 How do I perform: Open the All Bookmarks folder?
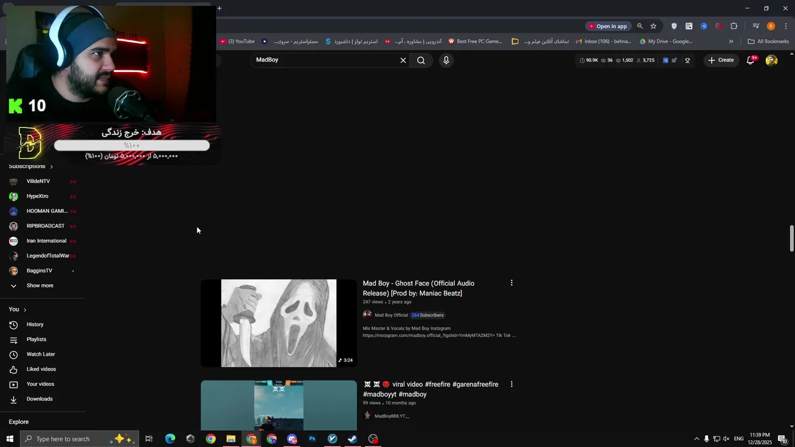point(768,42)
